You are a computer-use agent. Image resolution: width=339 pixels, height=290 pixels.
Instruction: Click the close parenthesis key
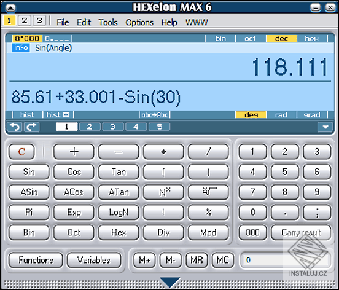click(x=208, y=172)
